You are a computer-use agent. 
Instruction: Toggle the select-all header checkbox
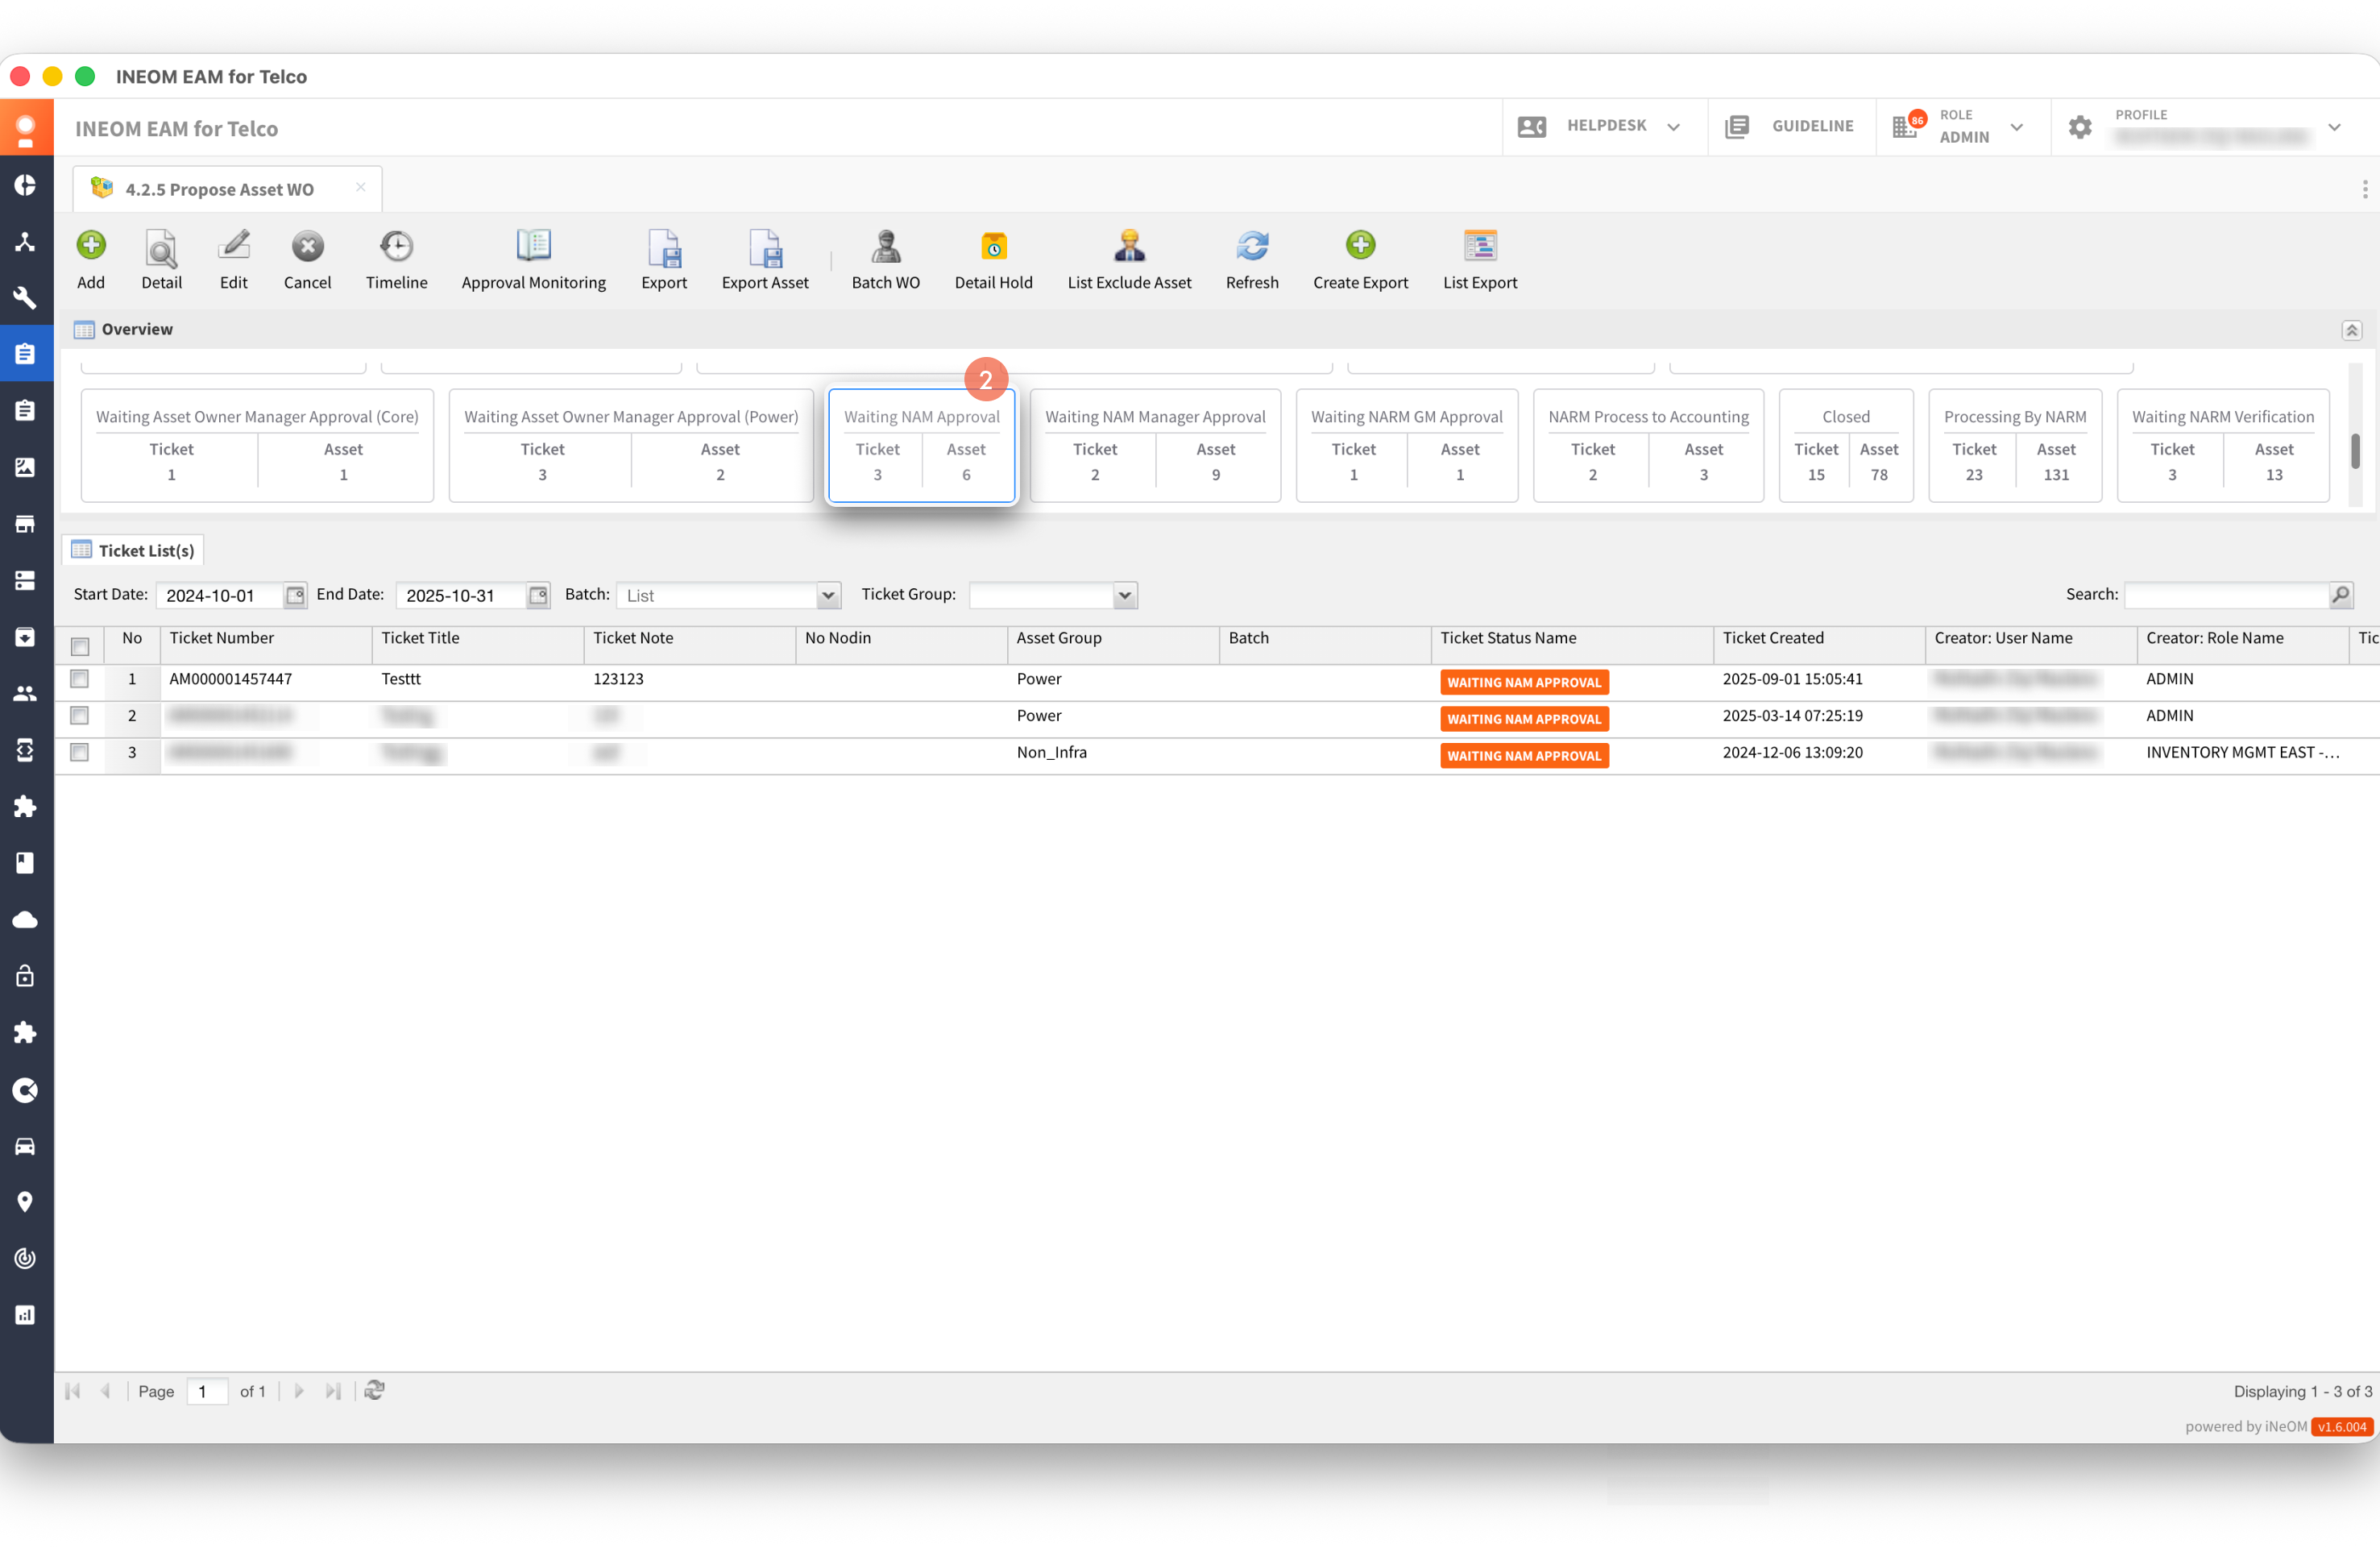pyautogui.click(x=80, y=646)
